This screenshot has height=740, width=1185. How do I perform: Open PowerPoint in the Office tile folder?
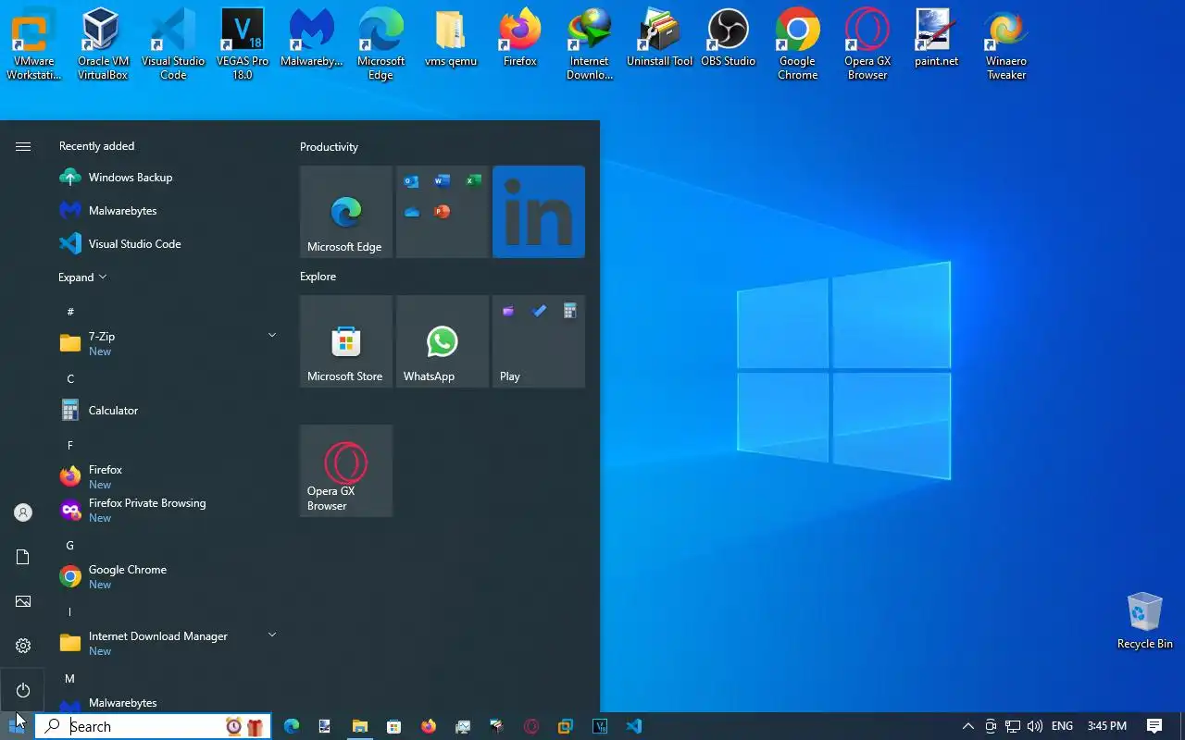(443, 212)
